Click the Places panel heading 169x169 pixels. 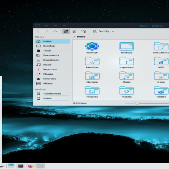[x=40, y=37]
